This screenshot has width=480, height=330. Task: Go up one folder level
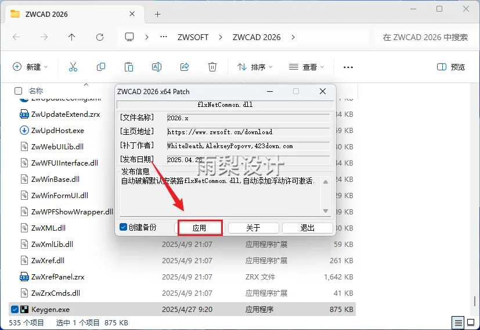71,37
